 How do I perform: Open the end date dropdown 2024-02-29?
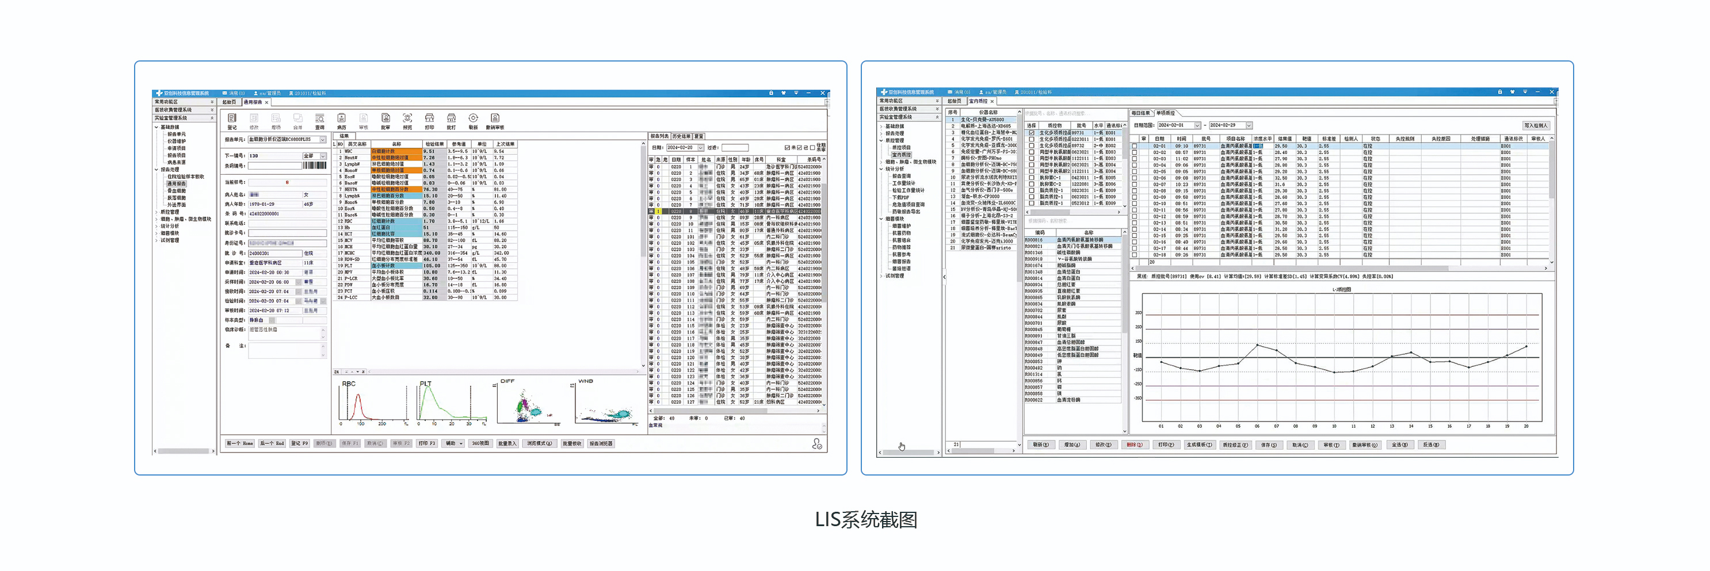coord(1248,125)
